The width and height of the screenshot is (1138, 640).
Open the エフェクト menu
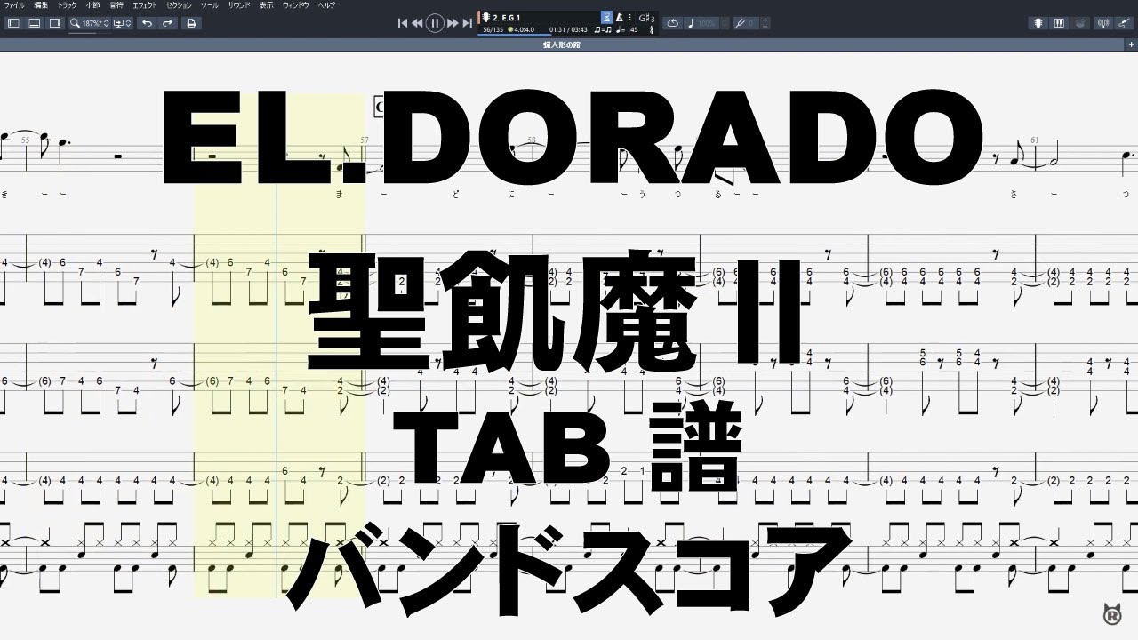145,5
